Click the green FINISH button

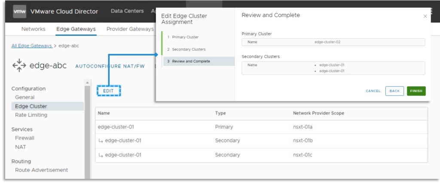coord(416,91)
